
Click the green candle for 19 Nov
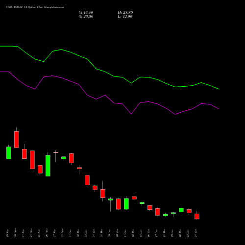click(x=9, y=153)
